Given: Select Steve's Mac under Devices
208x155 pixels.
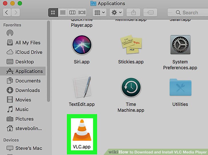Looking at the screenshot, I should coord(23,148).
